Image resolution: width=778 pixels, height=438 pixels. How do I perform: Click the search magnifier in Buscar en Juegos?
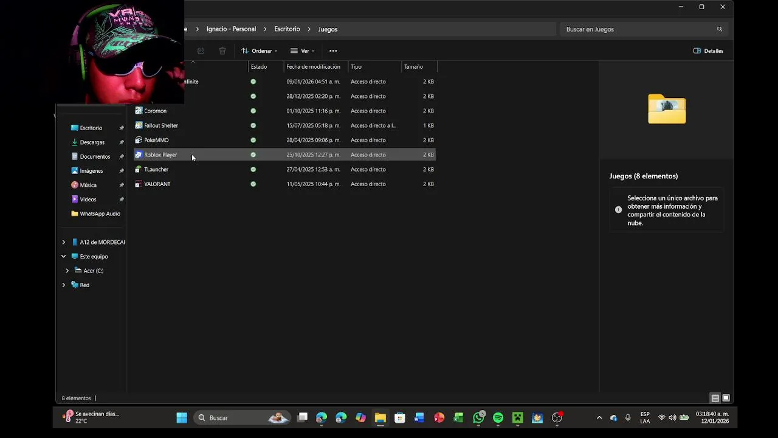(x=720, y=29)
